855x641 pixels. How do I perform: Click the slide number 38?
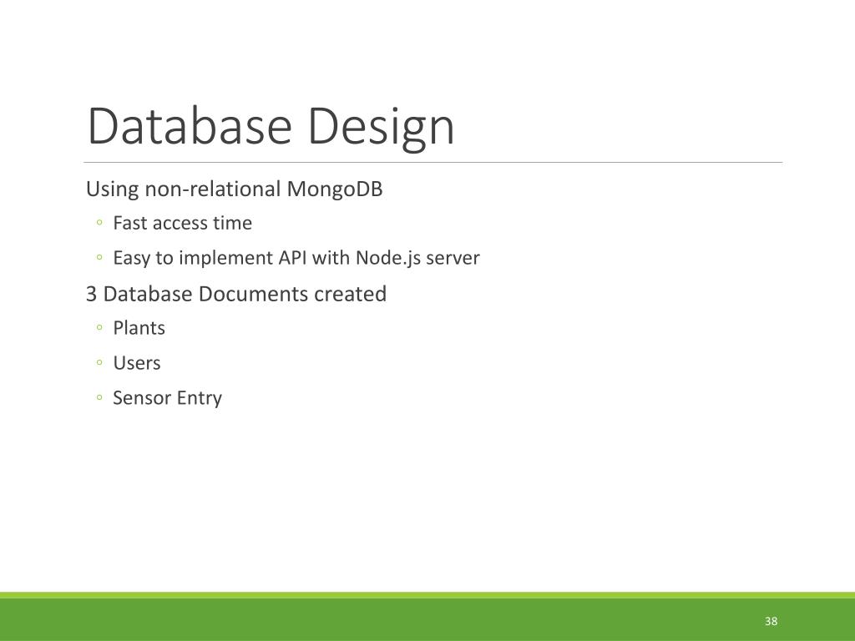pyautogui.click(x=771, y=621)
